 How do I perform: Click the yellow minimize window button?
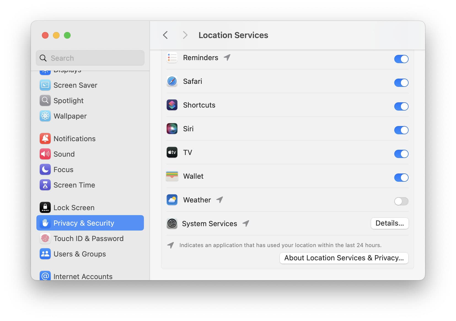point(56,35)
